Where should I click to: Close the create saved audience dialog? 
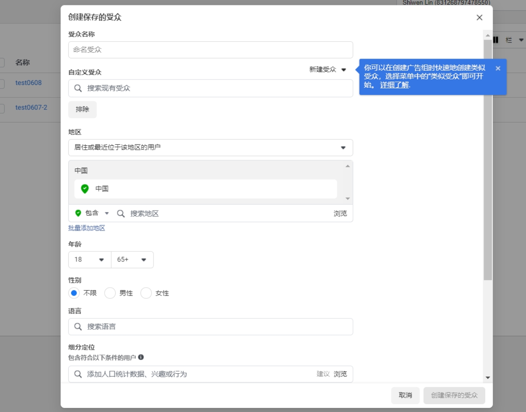click(479, 17)
